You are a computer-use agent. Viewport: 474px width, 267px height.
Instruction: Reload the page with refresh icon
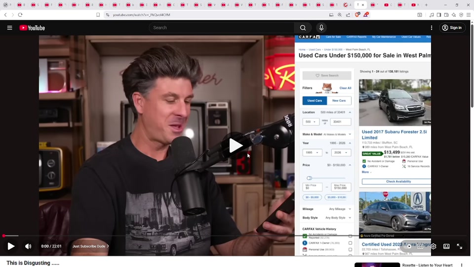point(20,15)
